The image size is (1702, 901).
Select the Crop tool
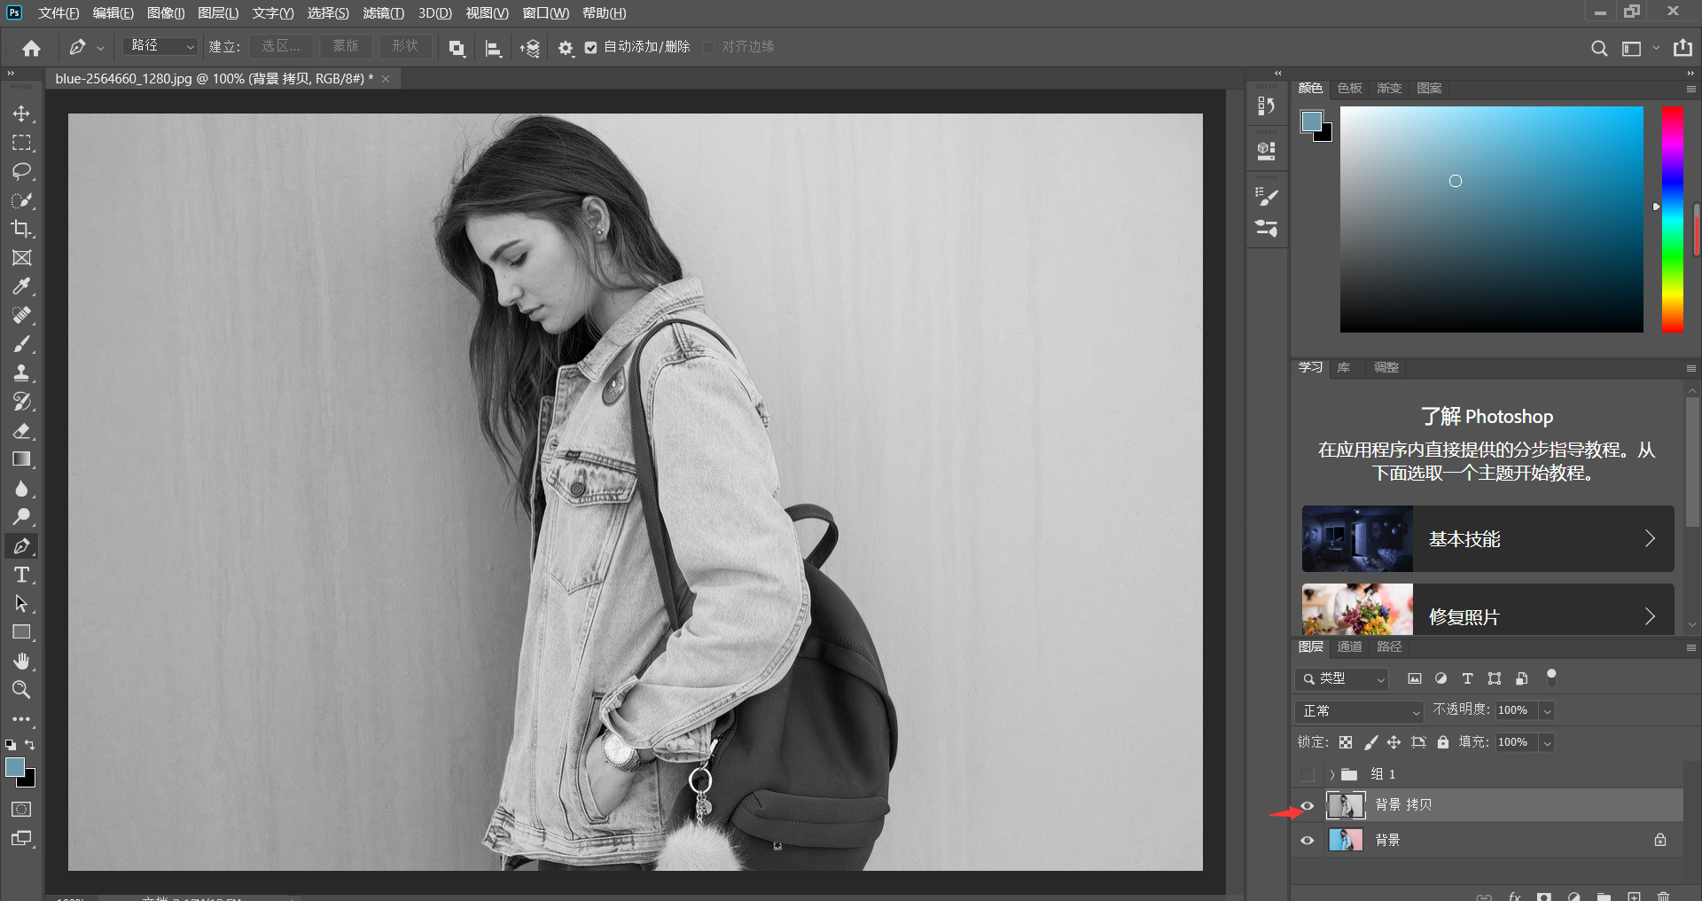click(21, 229)
